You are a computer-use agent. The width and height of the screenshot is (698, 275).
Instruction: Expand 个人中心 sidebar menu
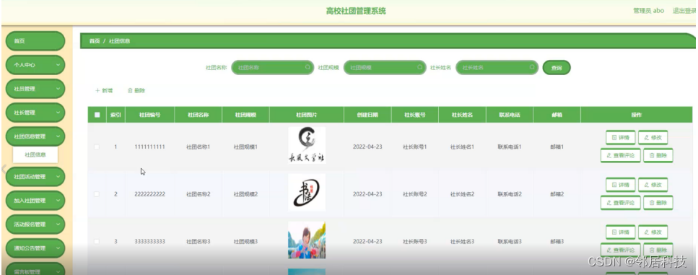[35, 64]
